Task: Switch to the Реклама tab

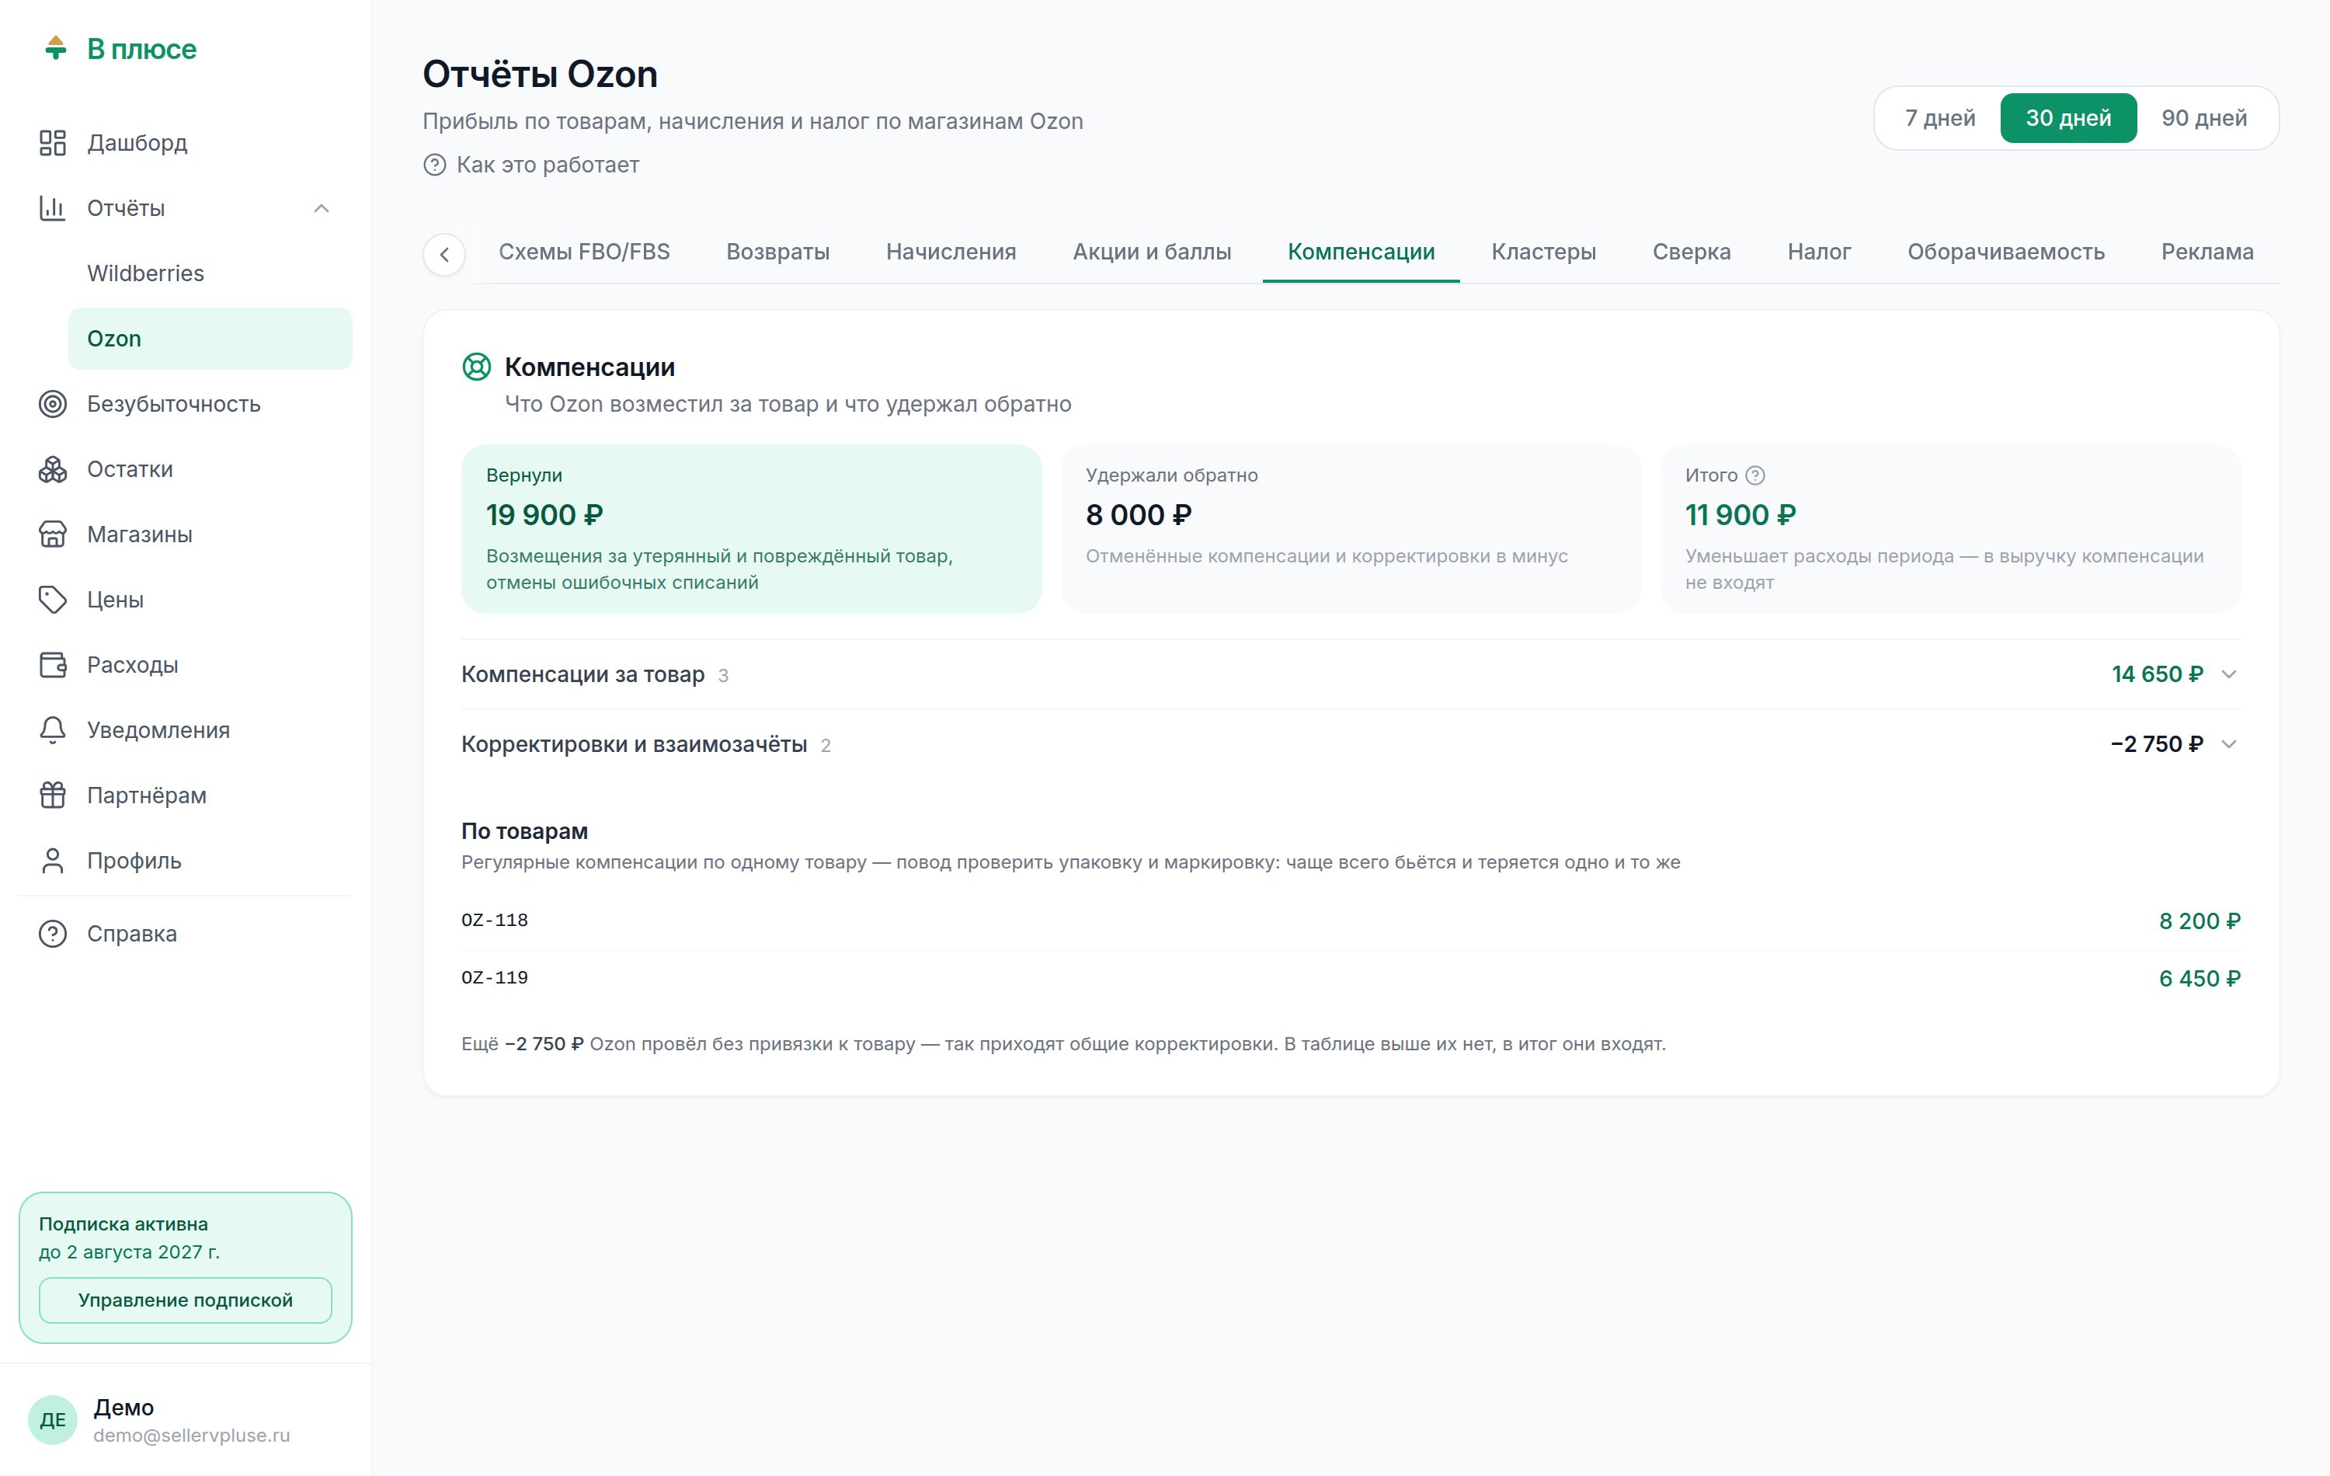Action: click(x=2207, y=252)
